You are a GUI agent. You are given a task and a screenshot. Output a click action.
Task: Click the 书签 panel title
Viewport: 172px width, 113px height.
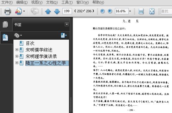click(18, 24)
